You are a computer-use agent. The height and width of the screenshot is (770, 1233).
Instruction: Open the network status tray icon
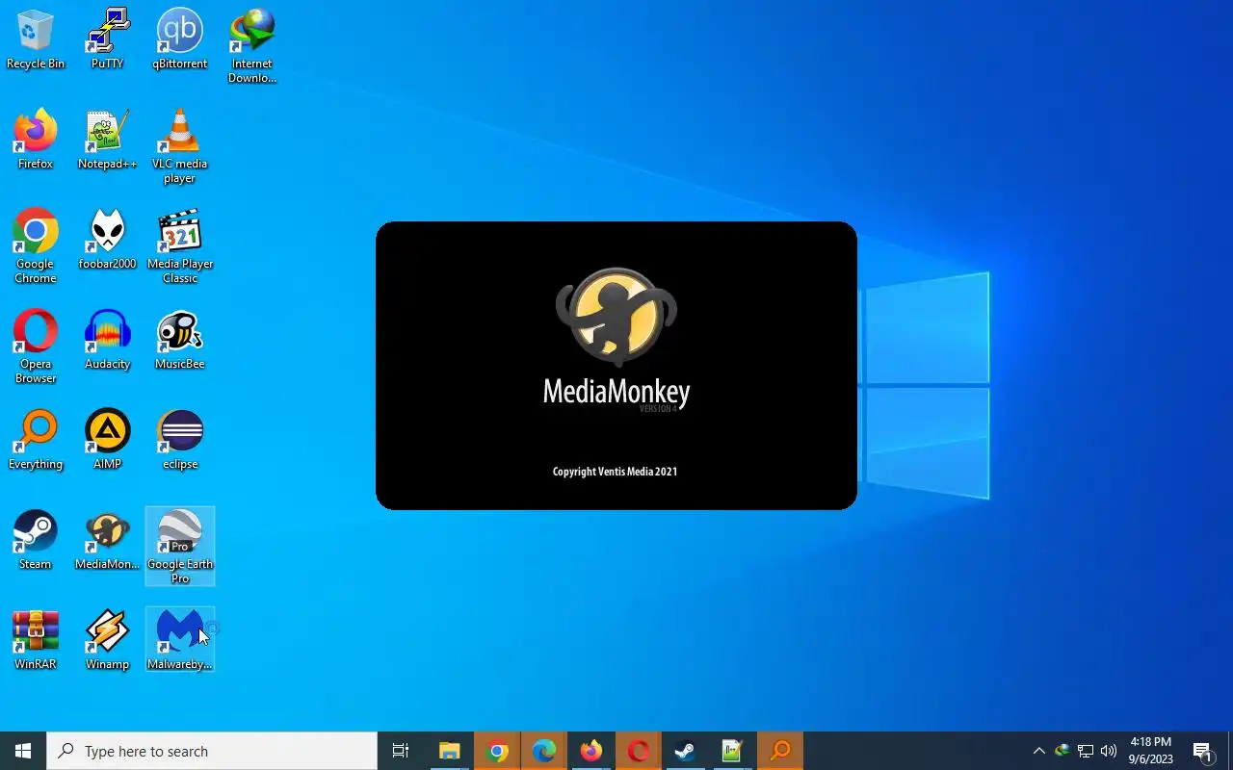(1085, 751)
